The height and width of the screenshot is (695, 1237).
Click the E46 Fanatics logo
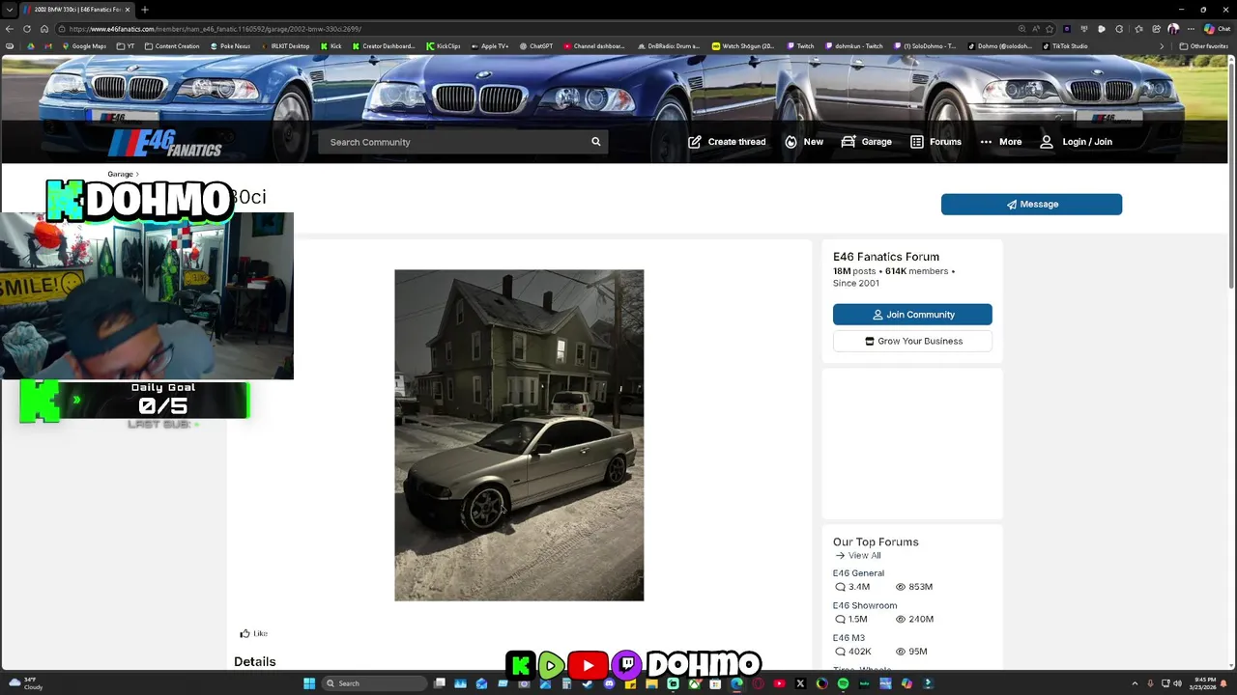[165, 143]
